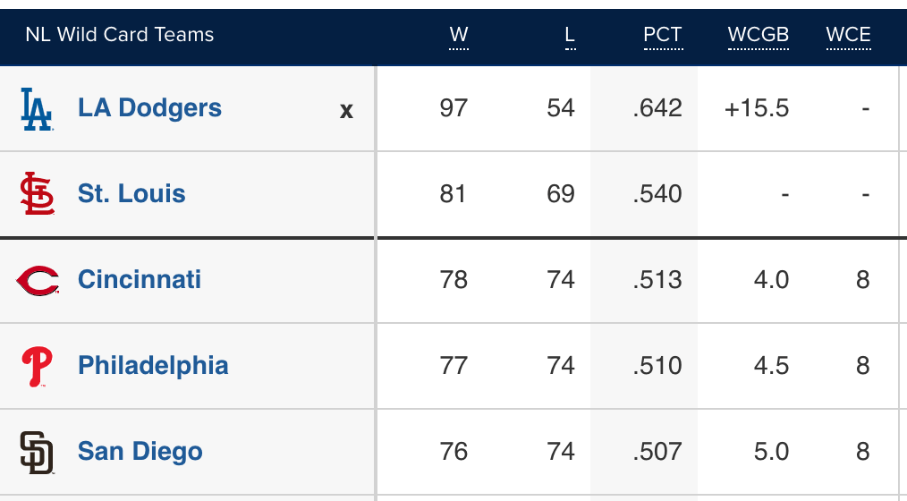Click the clinched 'x' marker beside Dodgers
This screenshot has height=501, width=907.
click(346, 110)
